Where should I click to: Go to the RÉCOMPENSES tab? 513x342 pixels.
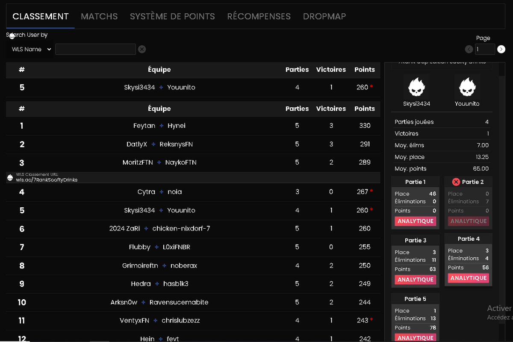pos(259,17)
